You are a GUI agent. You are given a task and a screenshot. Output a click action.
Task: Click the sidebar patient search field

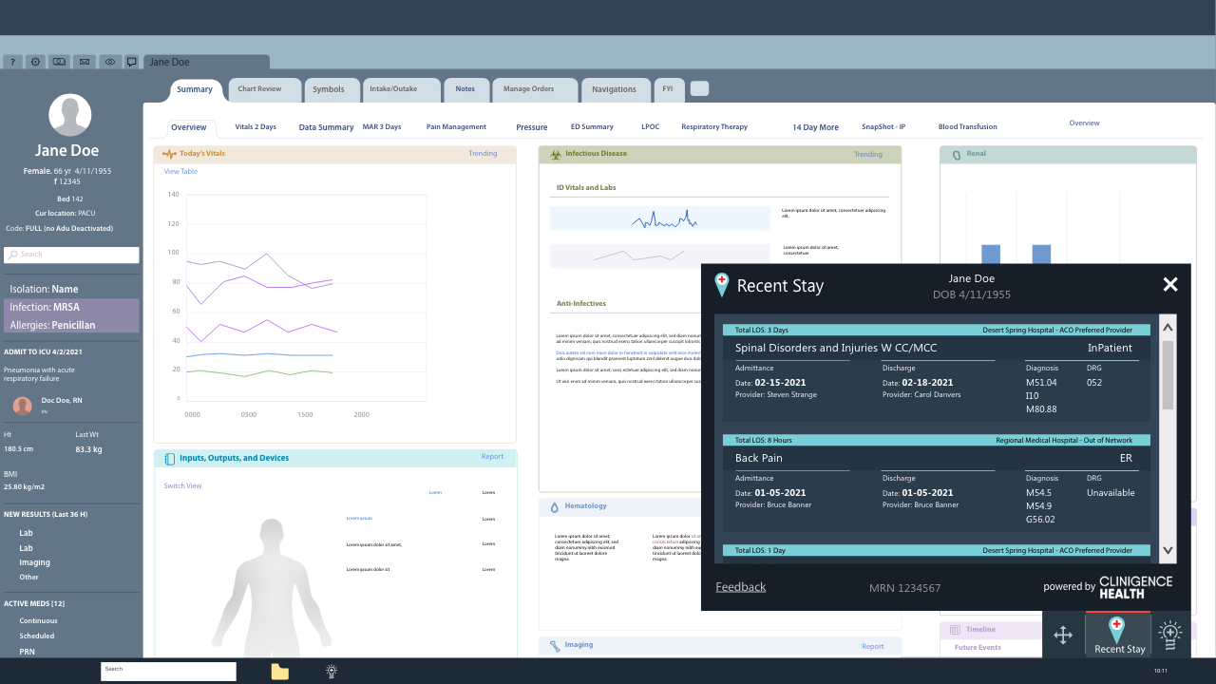pos(71,255)
